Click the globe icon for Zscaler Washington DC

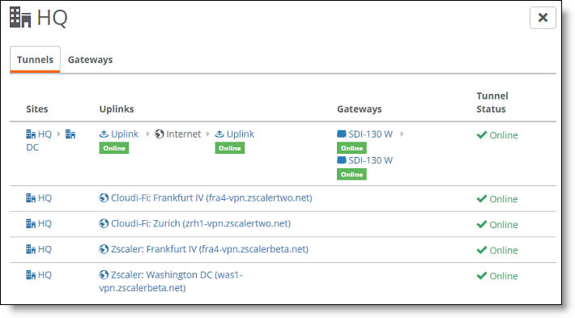[104, 275]
